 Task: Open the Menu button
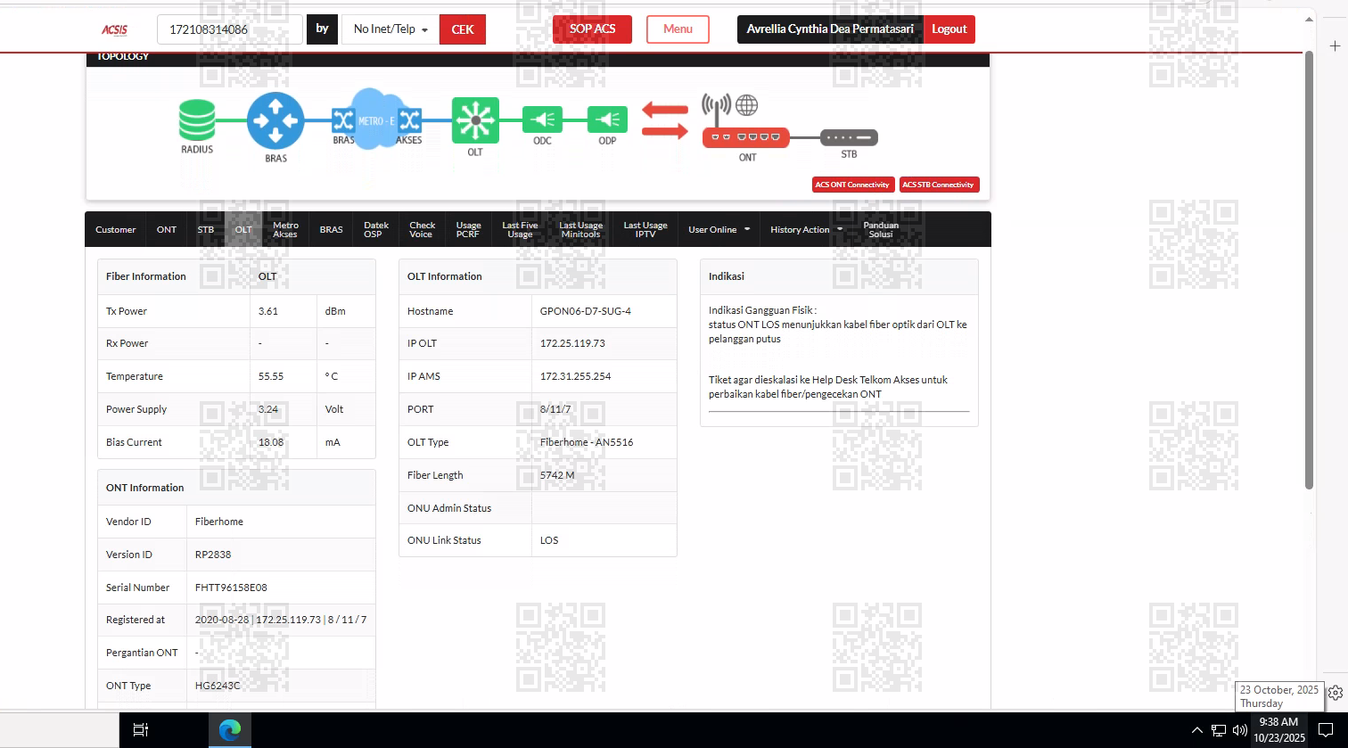click(678, 29)
